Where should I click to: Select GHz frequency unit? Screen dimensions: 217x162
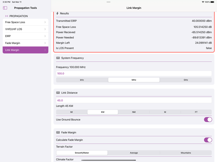186,80
